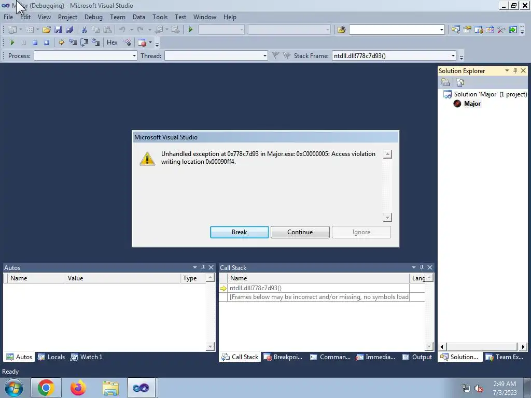Switch to the Output tab
531x398 pixels.
coord(417,357)
